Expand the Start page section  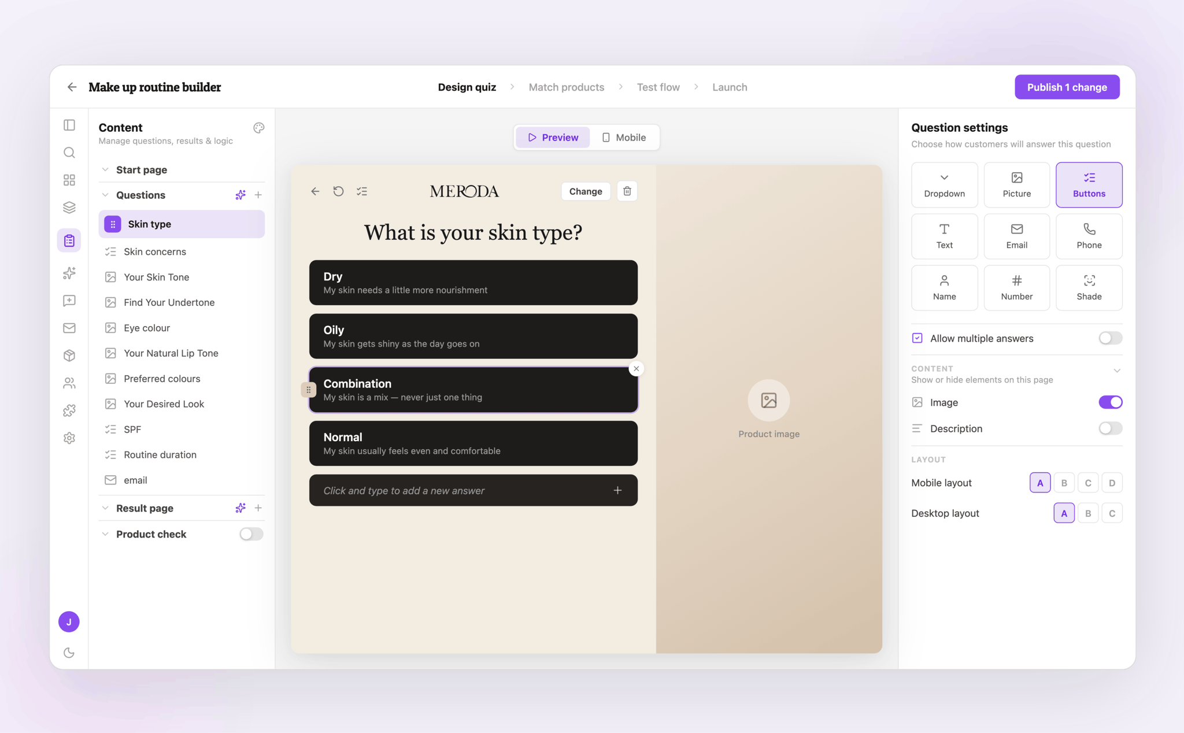tap(105, 170)
